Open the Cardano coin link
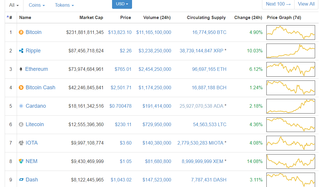The width and height of the screenshot is (328, 187). pos(36,106)
